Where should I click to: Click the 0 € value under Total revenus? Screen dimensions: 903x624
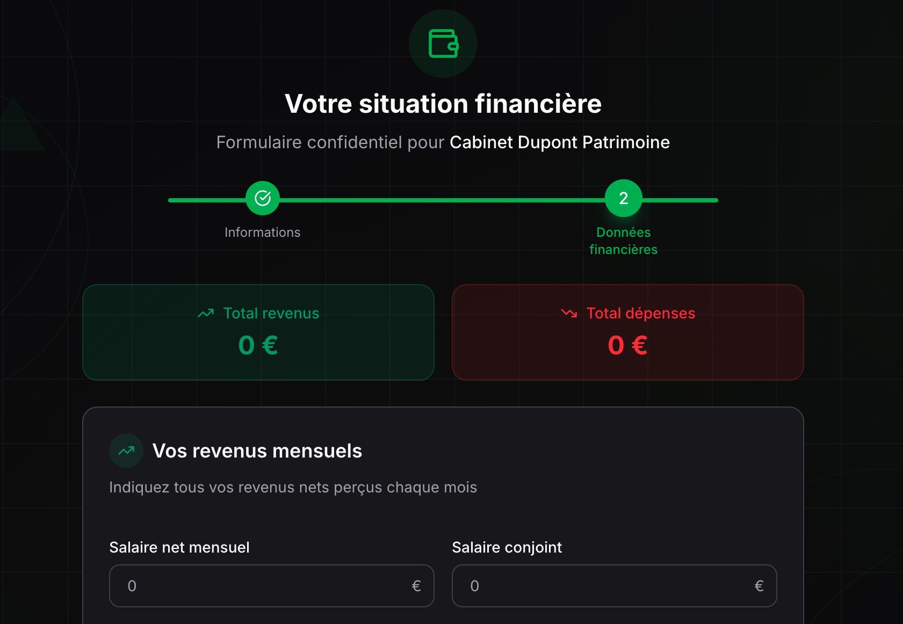coord(258,345)
